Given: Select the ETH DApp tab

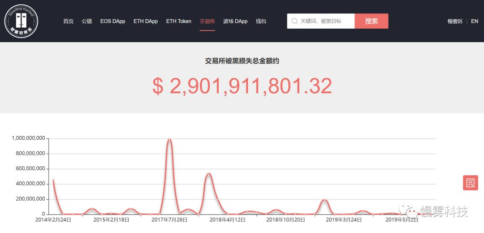Looking at the screenshot, I should 146,21.
